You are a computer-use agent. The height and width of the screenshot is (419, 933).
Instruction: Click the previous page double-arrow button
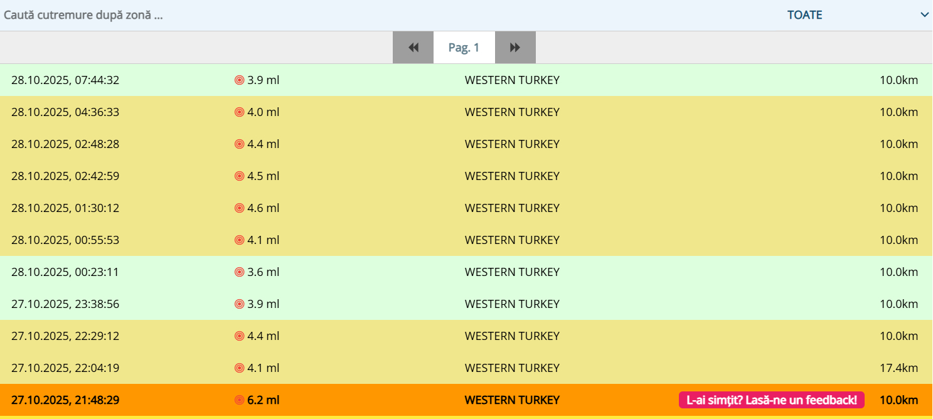pos(413,48)
